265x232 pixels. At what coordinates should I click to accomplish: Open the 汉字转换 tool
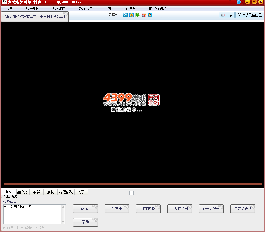click(x=148, y=209)
